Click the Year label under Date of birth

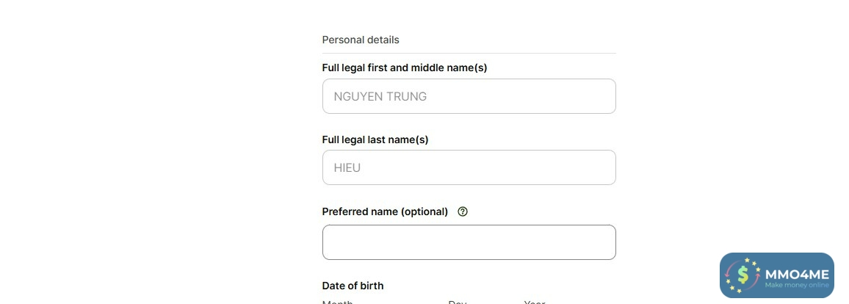[535, 302]
